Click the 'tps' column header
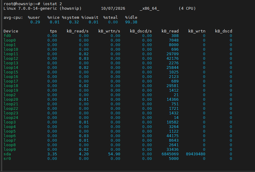 pyautogui.click(x=53, y=31)
